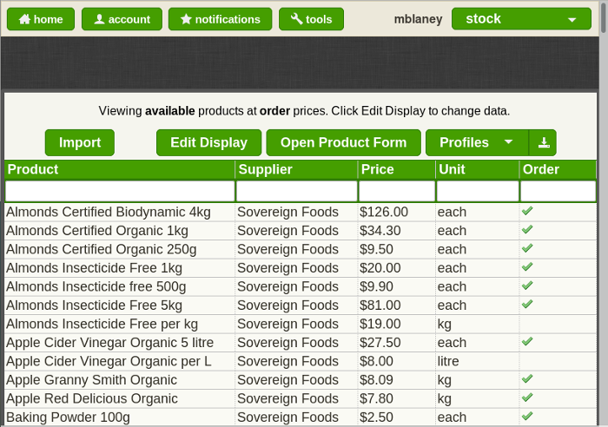Click the $8.09 price cell
This screenshot has width=608, height=427.
click(397, 380)
